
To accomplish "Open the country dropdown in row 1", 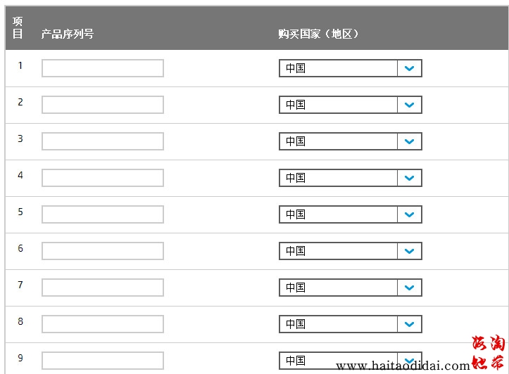I will coord(350,68).
